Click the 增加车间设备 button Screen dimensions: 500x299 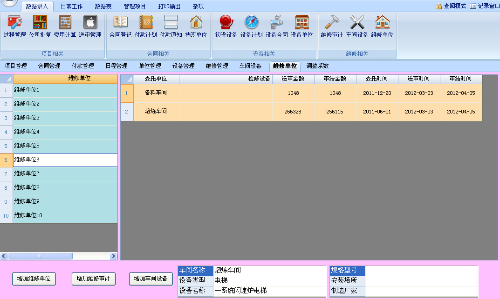click(x=151, y=279)
